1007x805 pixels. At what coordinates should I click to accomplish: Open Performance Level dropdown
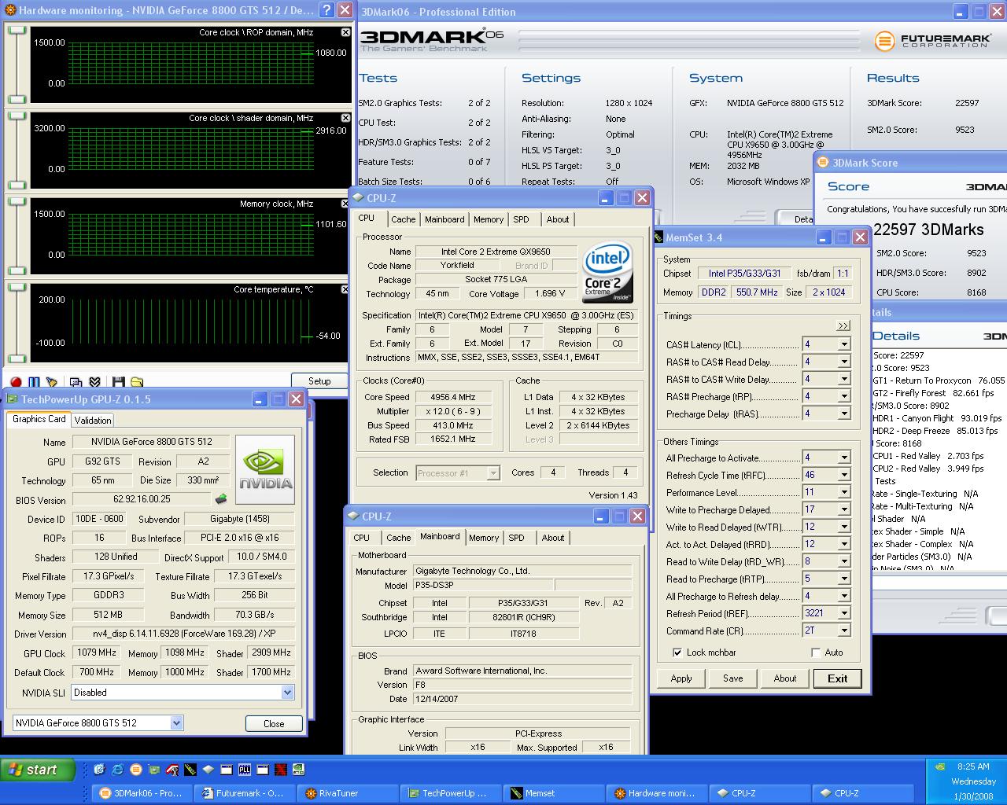(x=844, y=492)
